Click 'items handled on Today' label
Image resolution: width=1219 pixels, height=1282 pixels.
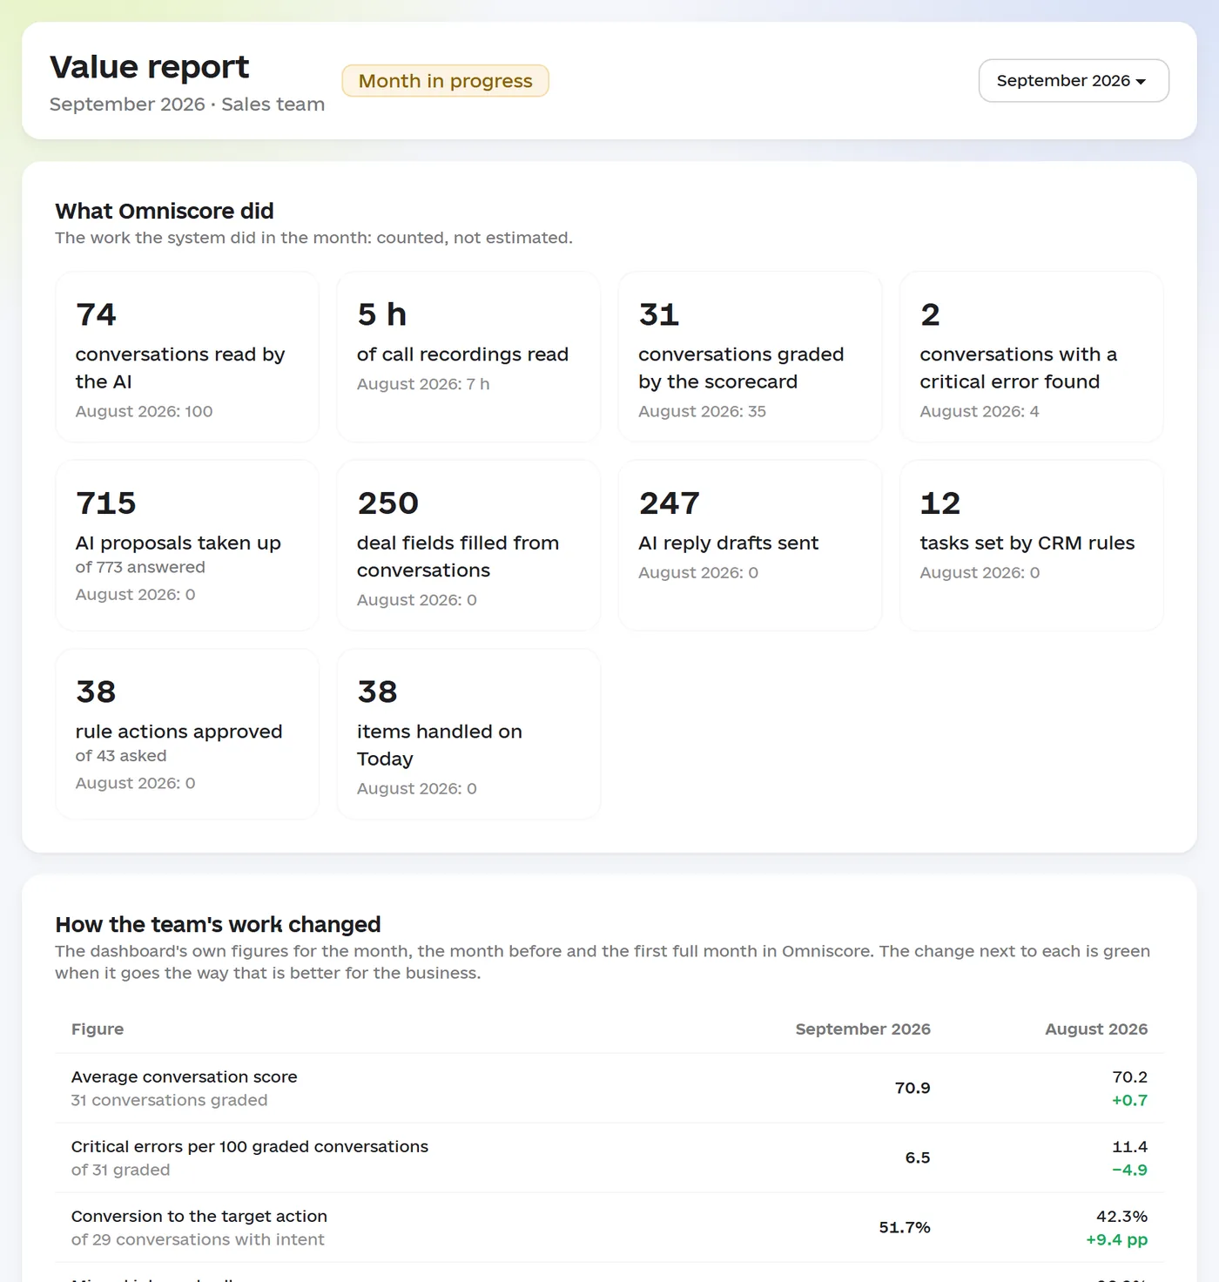pos(440,745)
